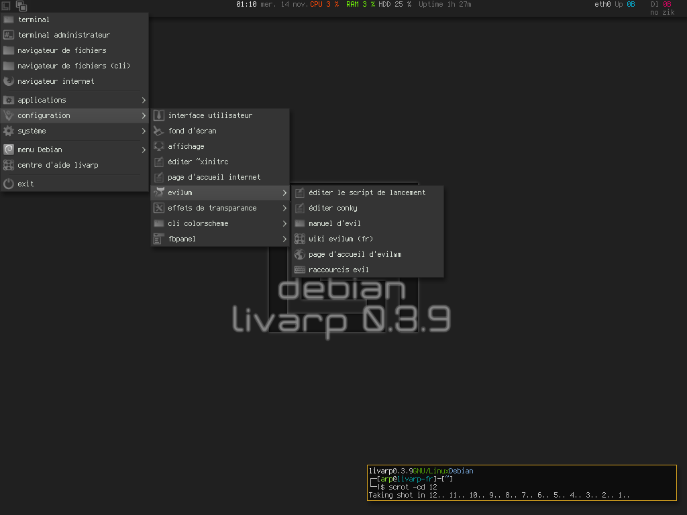Click the éditer ~xinitrc notepad icon

click(x=159, y=162)
